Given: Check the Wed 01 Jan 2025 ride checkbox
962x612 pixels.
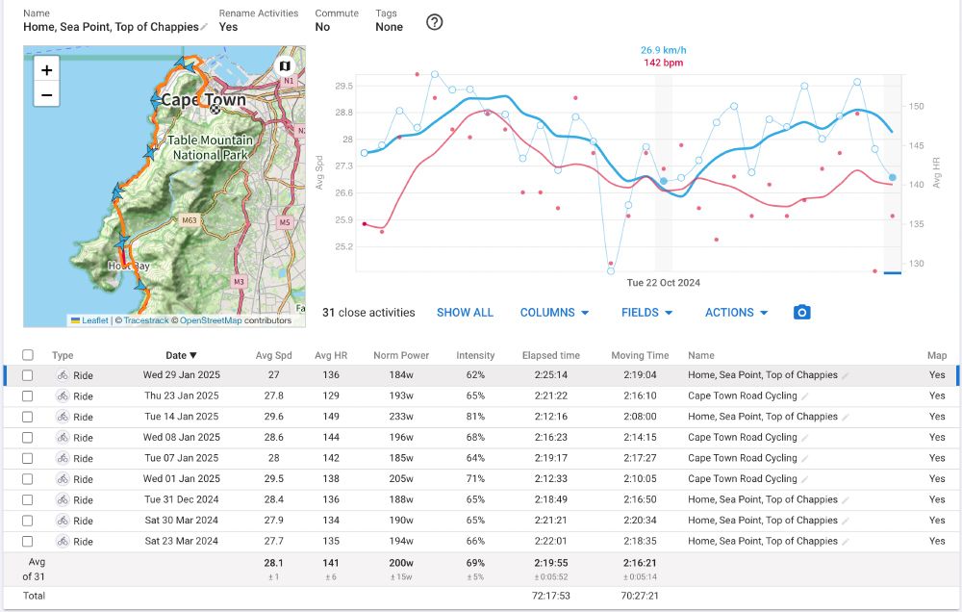Looking at the screenshot, I should (28, 479).
